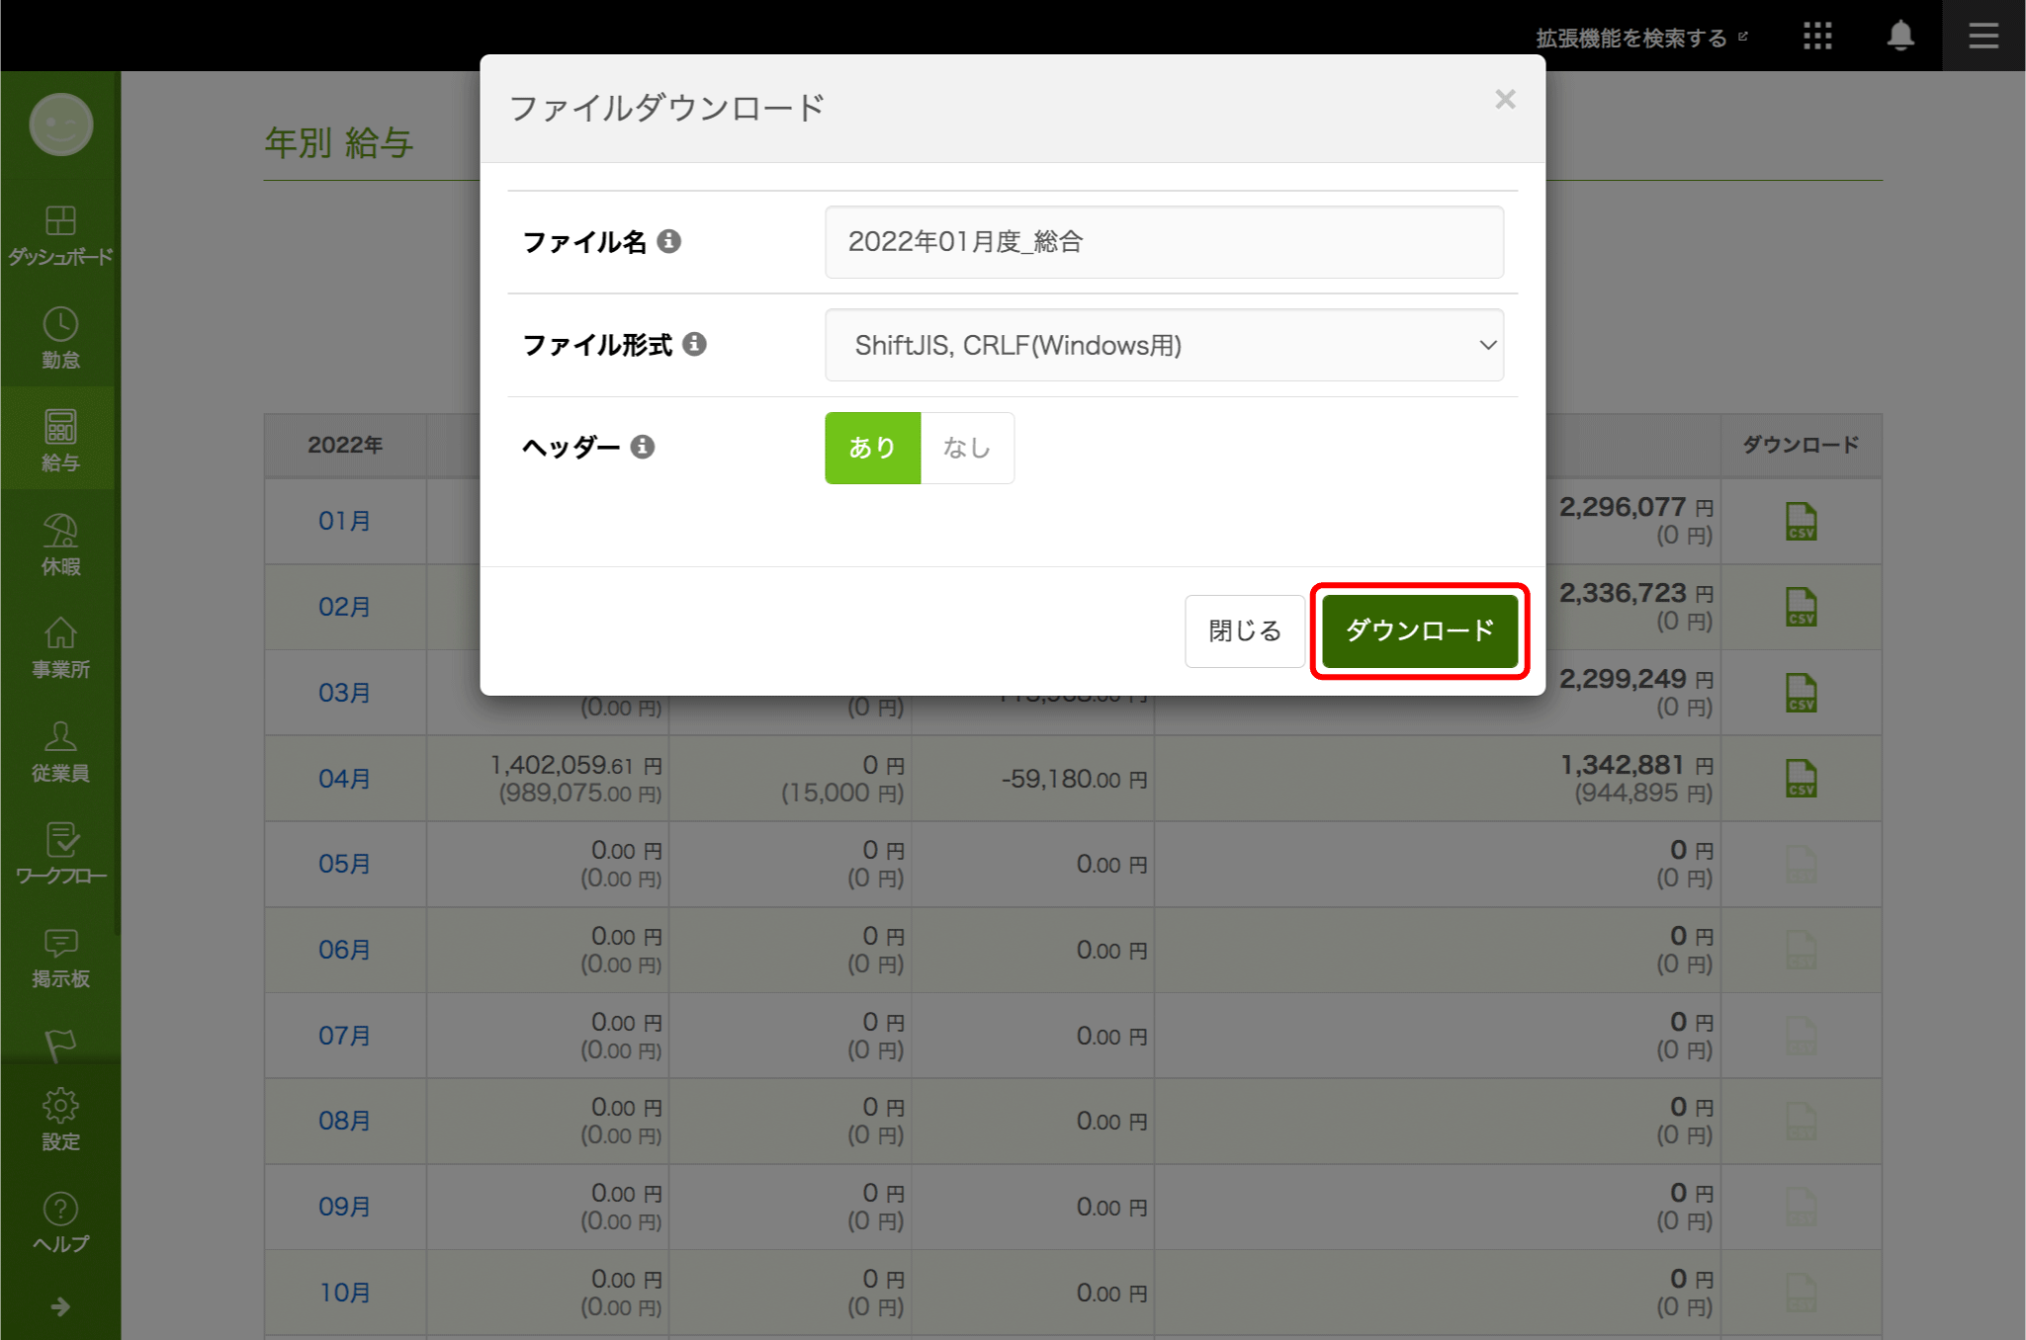Click the ファイルダウンロード dialog title

666,108
